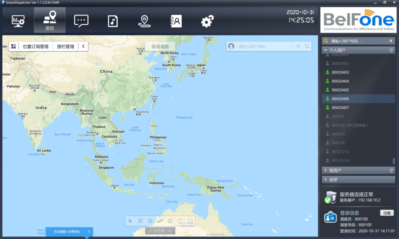Click the login info ID badge icon
This screenshot has width=399, height=239.
[330, 217]
